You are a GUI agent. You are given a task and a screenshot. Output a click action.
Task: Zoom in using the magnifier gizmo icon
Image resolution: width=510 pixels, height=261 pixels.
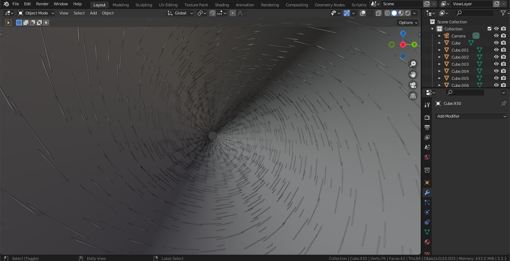pyautogui.click(x=413, y=64)
